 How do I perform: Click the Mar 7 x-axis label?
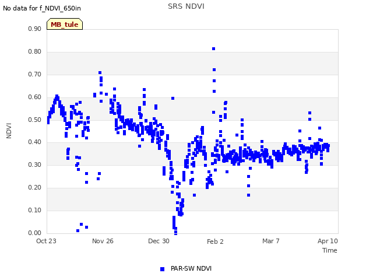[270, 241]
